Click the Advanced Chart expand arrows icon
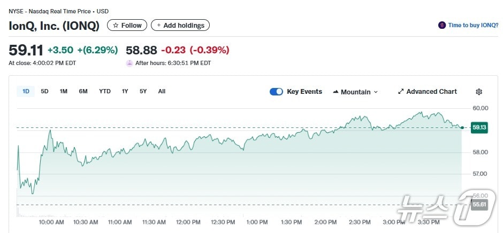Viewport: 503px width, 233px height. [401, 92]
